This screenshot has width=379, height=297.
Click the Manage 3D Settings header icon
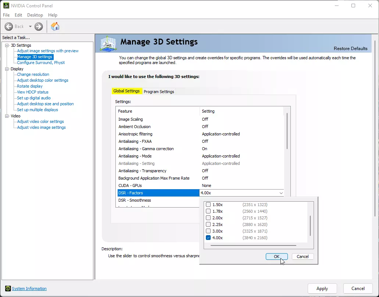(x=108, y=43)
